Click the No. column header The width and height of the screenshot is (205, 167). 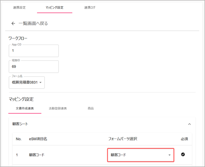tap(19, 139)
